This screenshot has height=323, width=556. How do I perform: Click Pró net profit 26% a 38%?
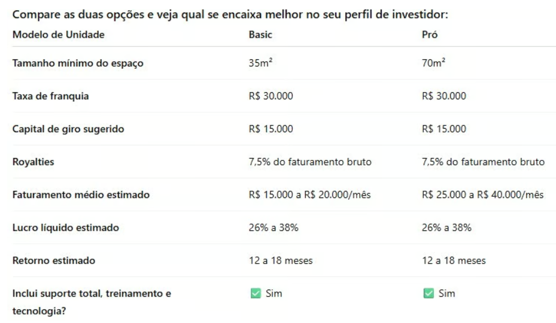[x=446, y=228]
